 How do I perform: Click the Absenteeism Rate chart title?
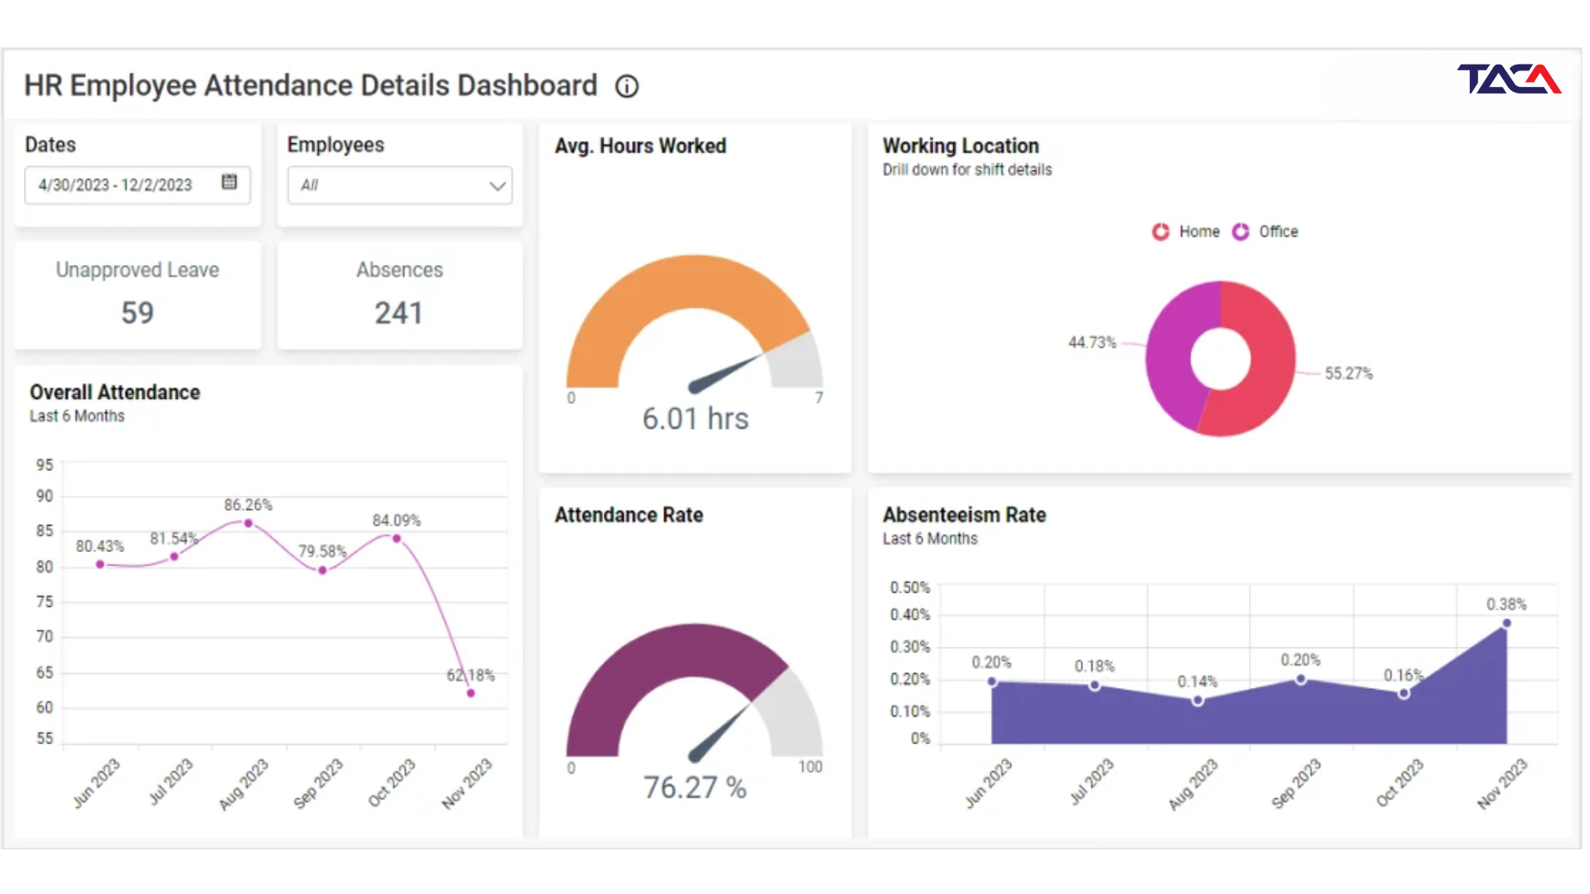[964, 515]
